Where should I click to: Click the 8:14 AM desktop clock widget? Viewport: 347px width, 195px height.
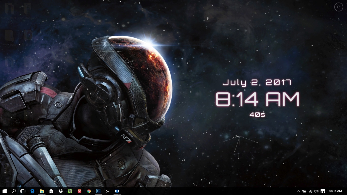[x=257, y=99]
